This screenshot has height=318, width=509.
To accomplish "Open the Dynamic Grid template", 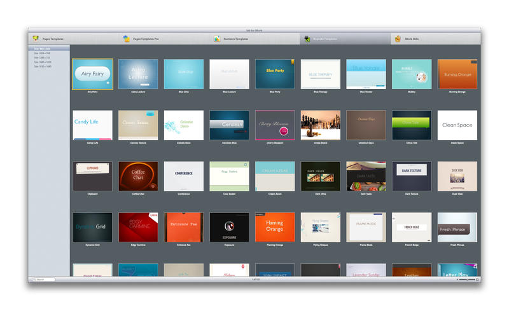I will point(92,228).
